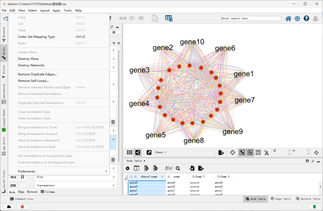Click the delete column icon
This screenshot has height=211, width=323.
[x=155, y=168]
